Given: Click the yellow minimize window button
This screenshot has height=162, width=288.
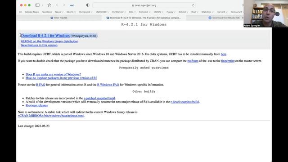Looking at the screenshot, I should point(25,5).
